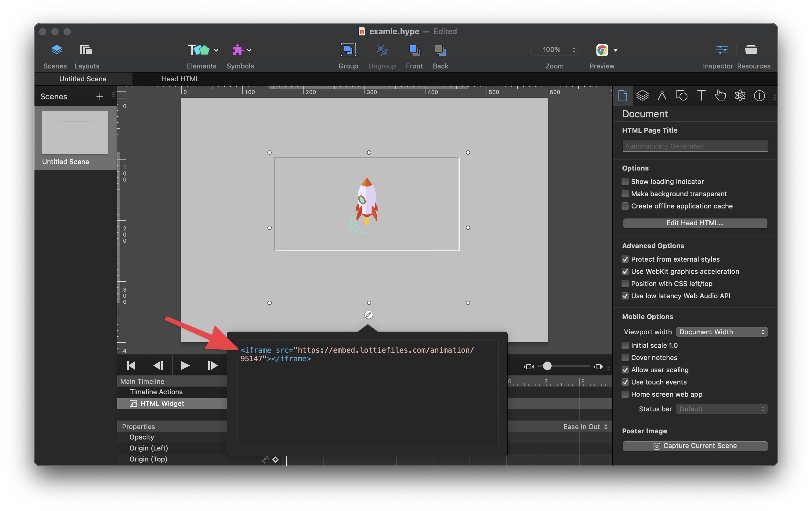Click the pencil edit icon below widget

[368, 314]
